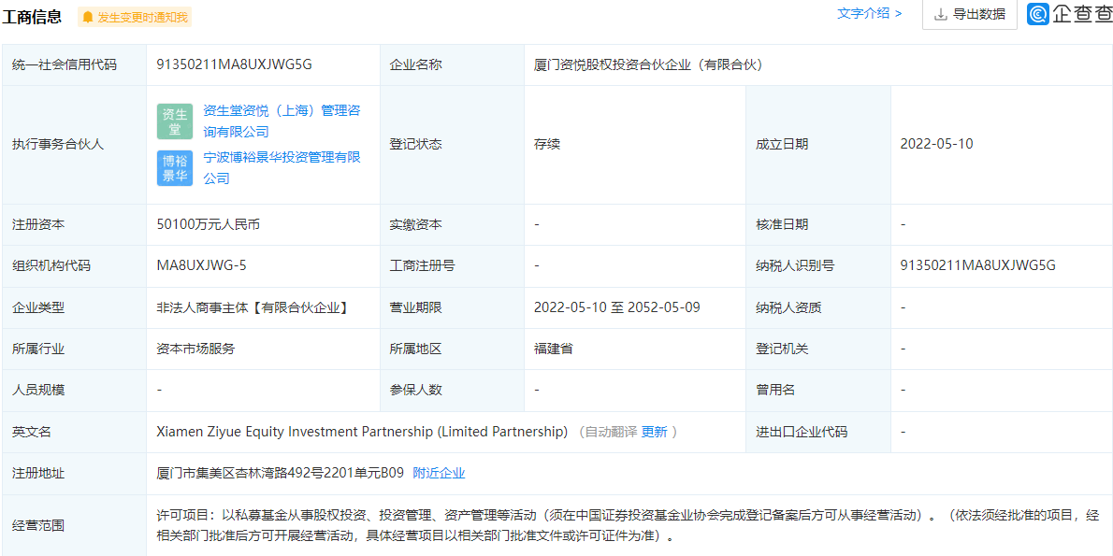Screen dimensions: 1113x556
Task: Click region value 福建省
Action: coord(553,349)
